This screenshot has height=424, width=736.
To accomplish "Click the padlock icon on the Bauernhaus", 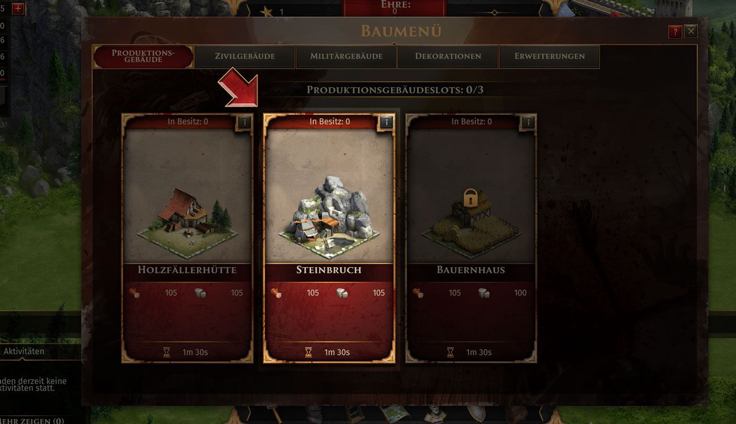I will coord(470,199).
